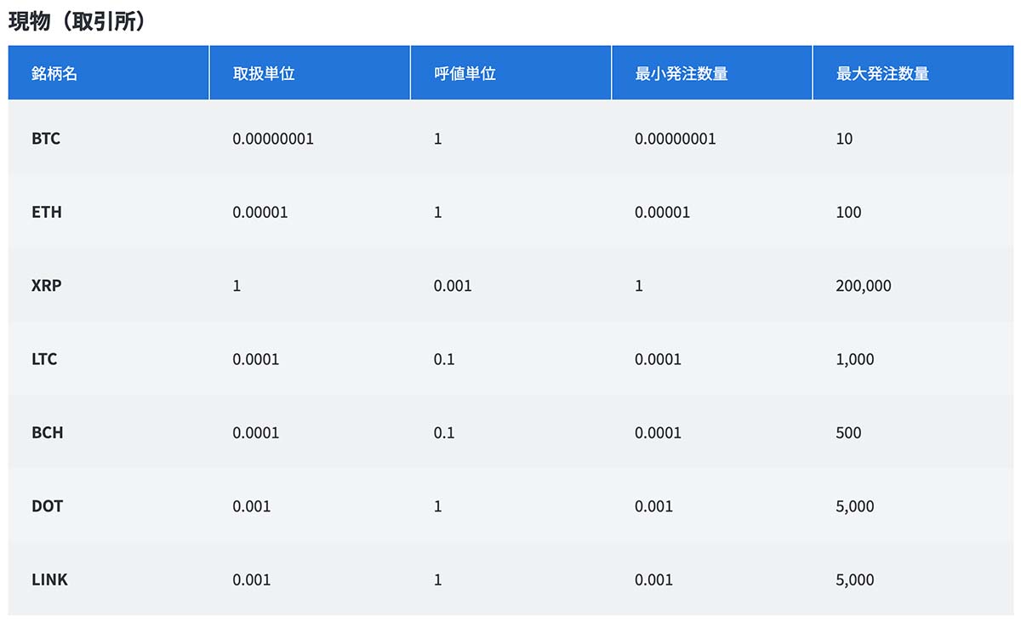Click XRP's 最小発注数量 value 1
The height and width of the screenshot is (622, 1021).
[639, 286]
